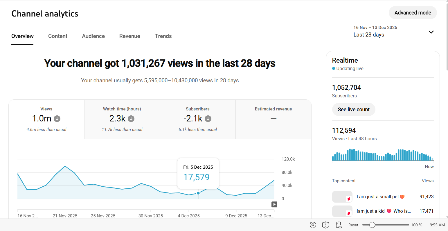Image resolution: width=448 pixels, height=231 pixels.
Task: Click the down-arrow icon beside Subscribers -2.1k
Action: point(208,119)
